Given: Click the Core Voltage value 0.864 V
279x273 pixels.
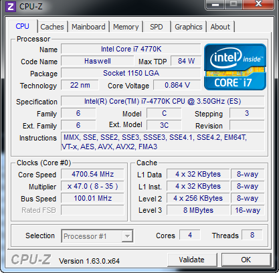Looking at the screenshot, I should click(177, 85).
